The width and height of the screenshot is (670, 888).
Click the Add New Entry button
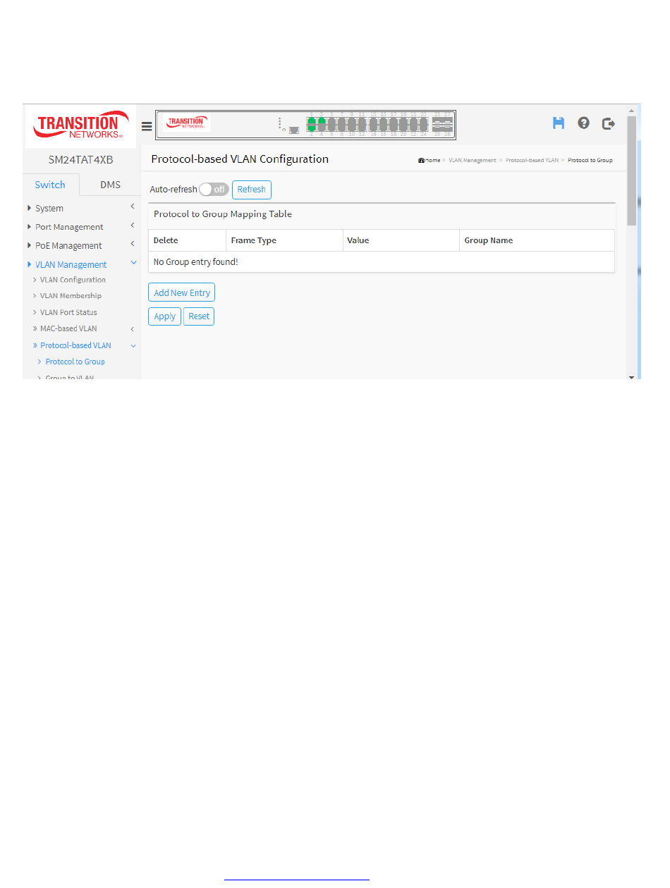pos(182,292)
